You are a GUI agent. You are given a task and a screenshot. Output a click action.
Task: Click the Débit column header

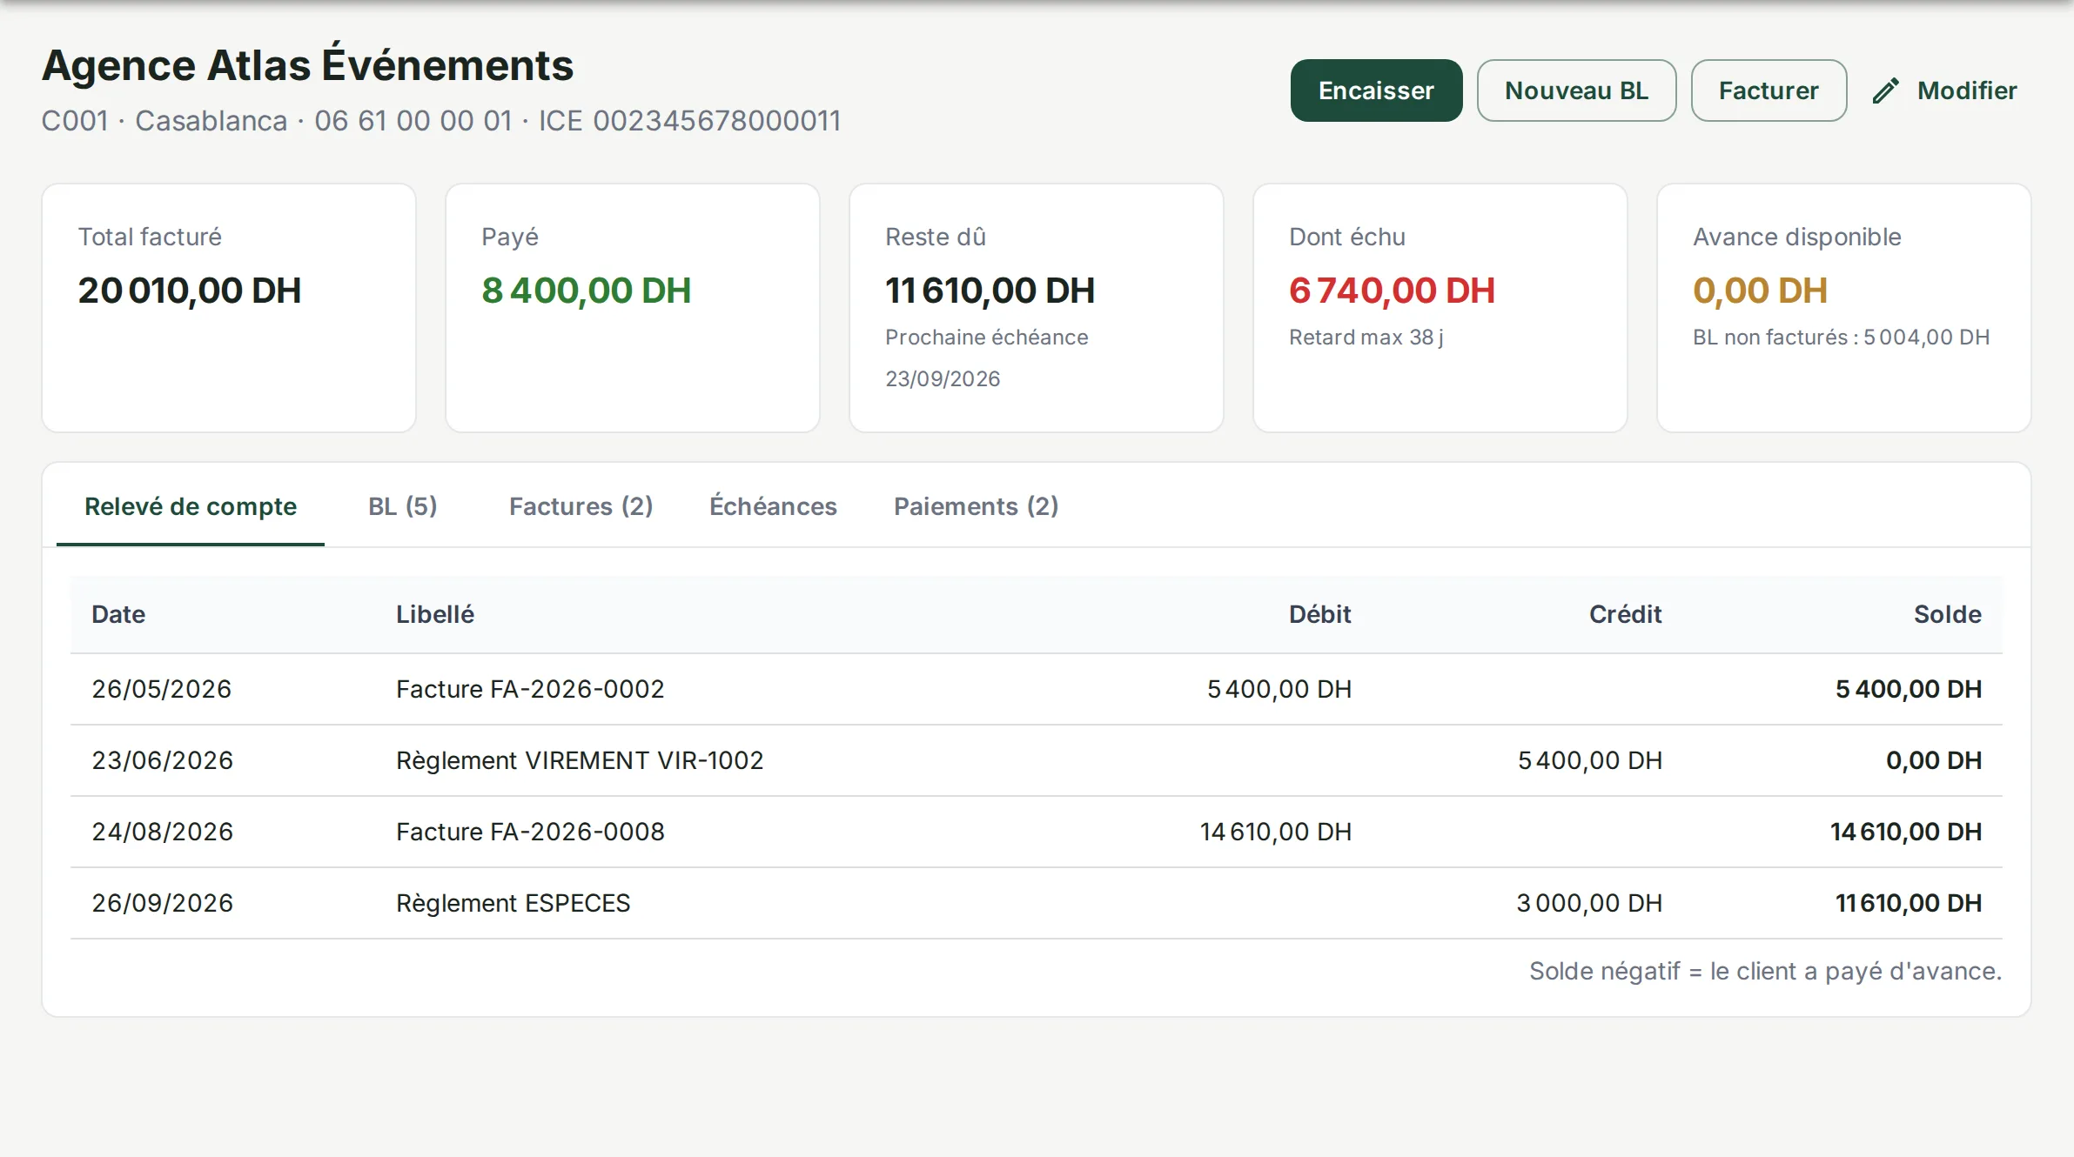[1319, 614]
